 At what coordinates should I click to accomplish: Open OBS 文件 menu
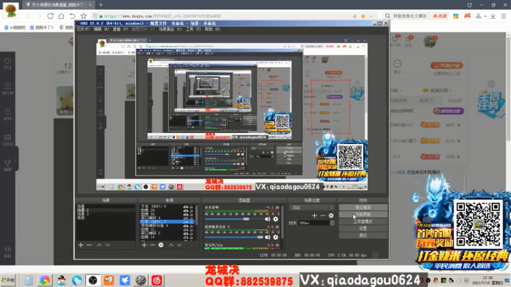[x=83, y=29]
